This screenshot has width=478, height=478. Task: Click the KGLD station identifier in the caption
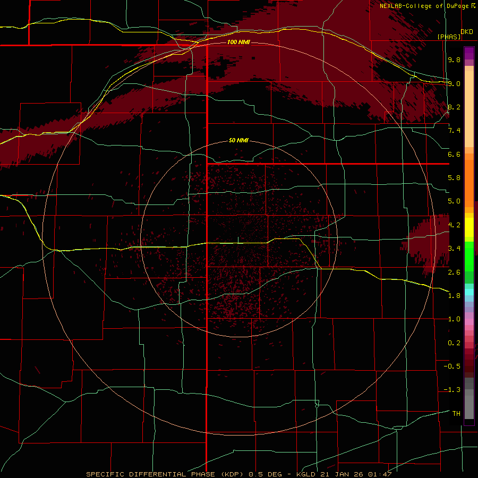click(x=306, y=474)
